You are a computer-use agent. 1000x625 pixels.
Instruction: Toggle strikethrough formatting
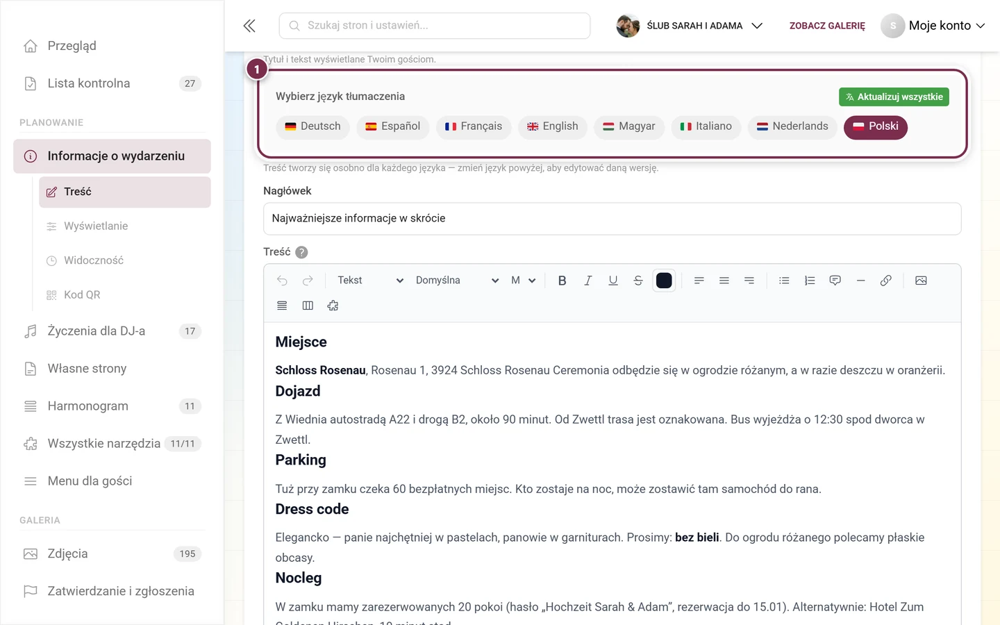click(638, 281)
